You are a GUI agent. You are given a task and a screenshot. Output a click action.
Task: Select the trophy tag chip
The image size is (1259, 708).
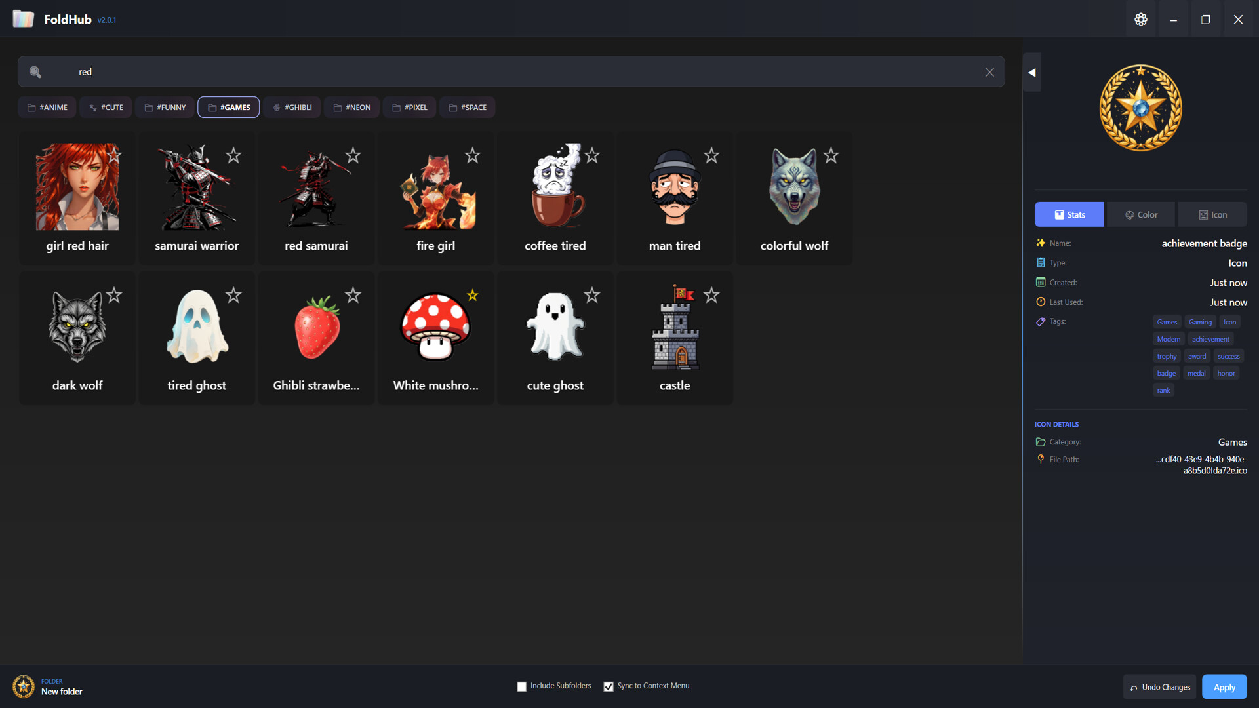[1167, 356]
